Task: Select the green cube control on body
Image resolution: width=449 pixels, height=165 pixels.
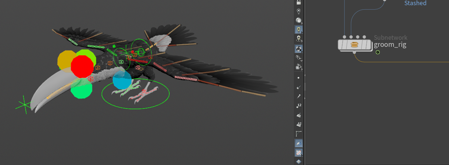Action: (x=121, y=62)
